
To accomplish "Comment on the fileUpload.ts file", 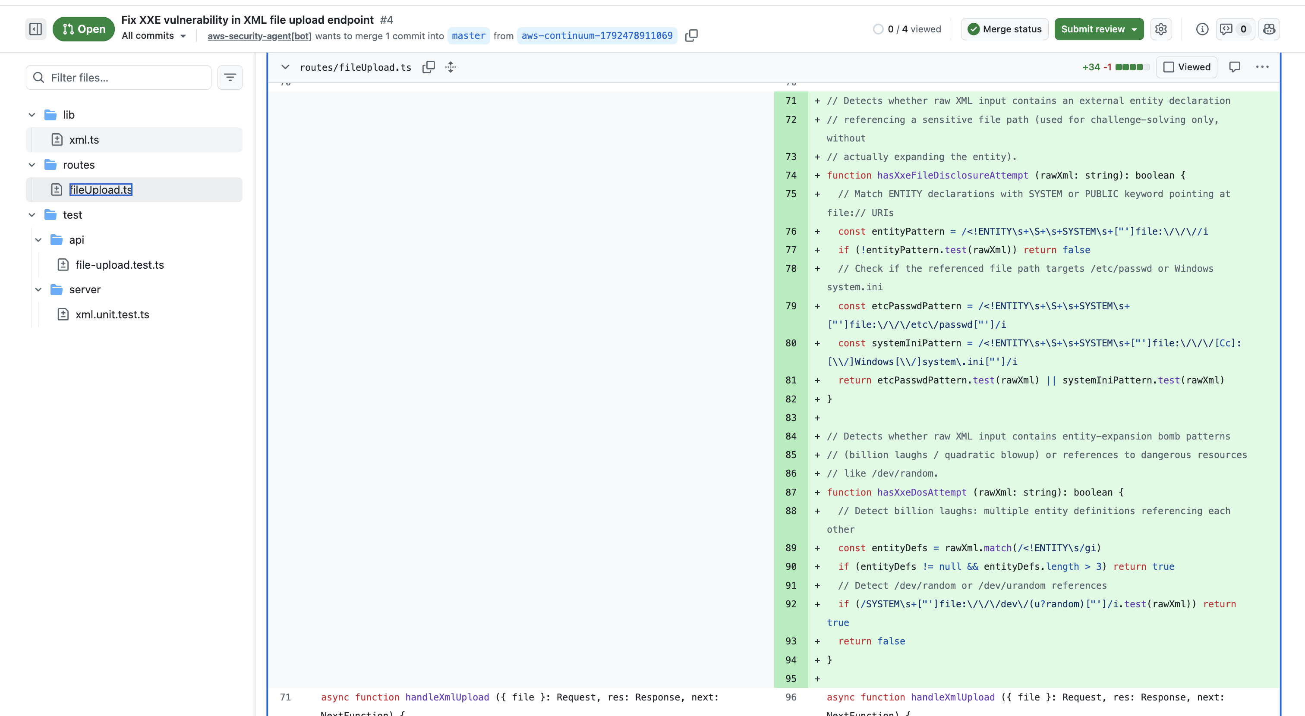I will pos(1235,67).
